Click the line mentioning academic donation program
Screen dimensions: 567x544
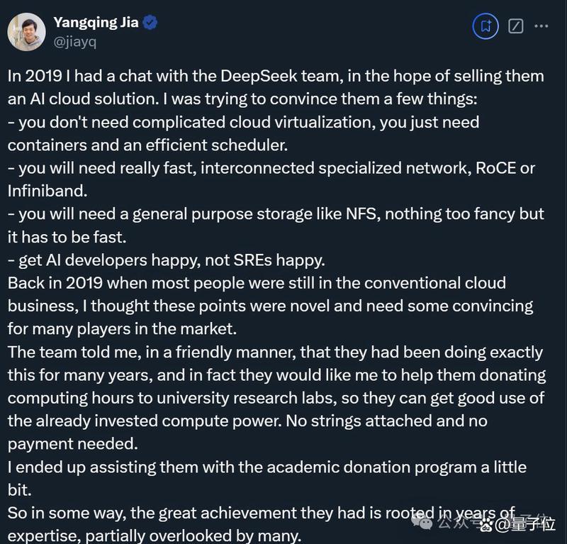267,467
